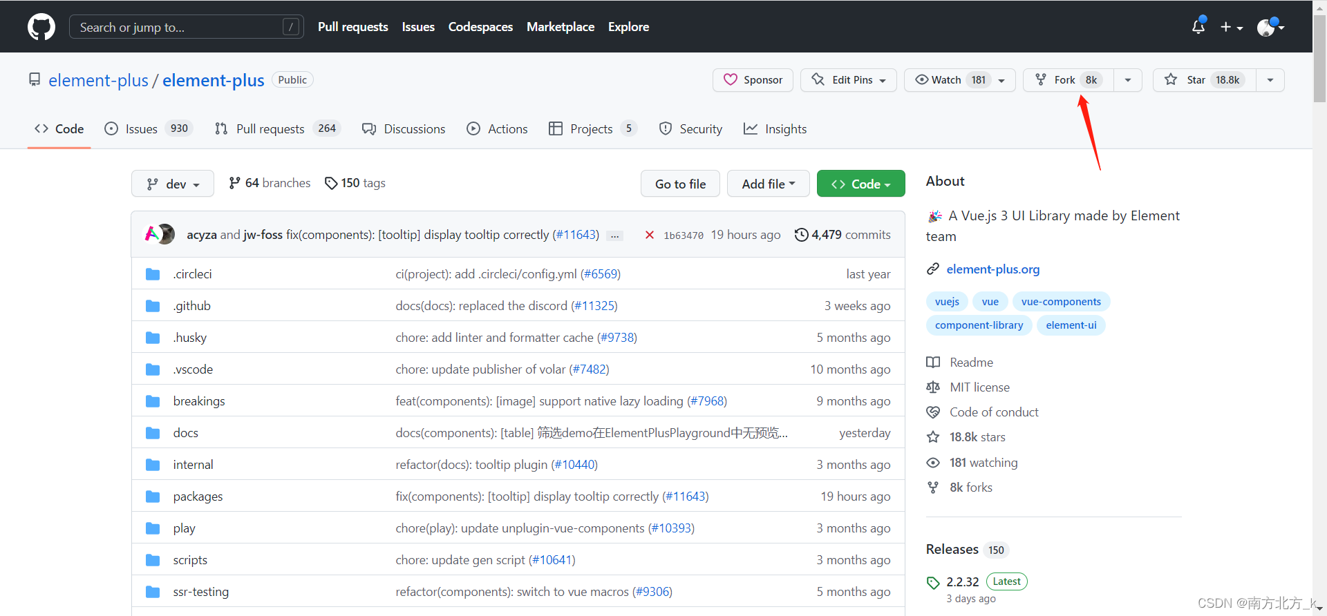This screenshot has width=1327, height=616.
Task: Open the notifications bell
Action: 1198,27
